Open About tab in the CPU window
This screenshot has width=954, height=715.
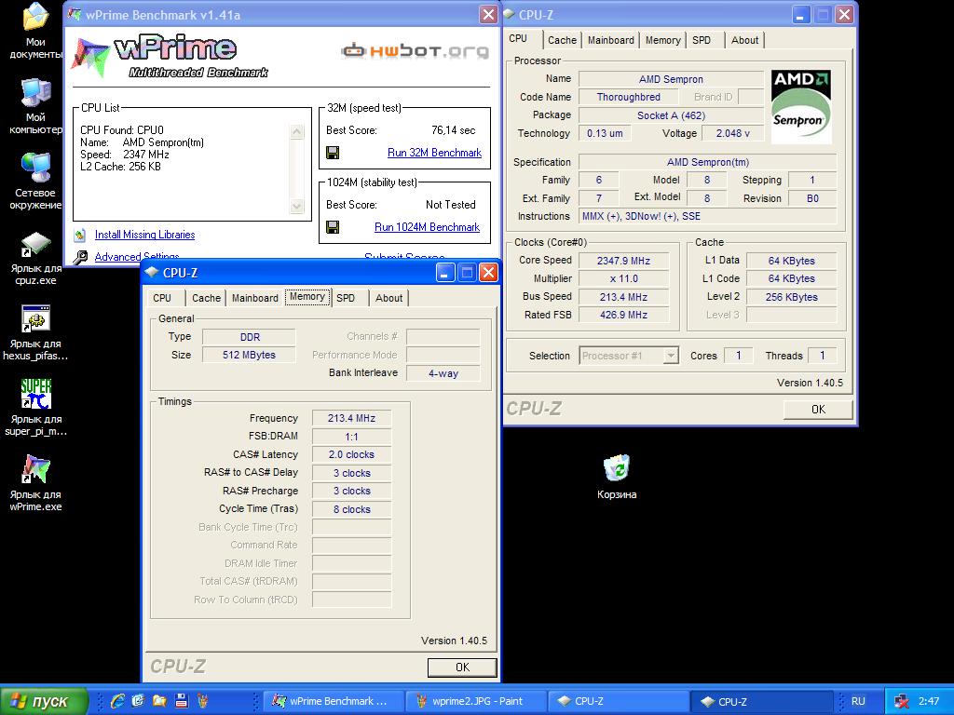(x=744, y=40)
